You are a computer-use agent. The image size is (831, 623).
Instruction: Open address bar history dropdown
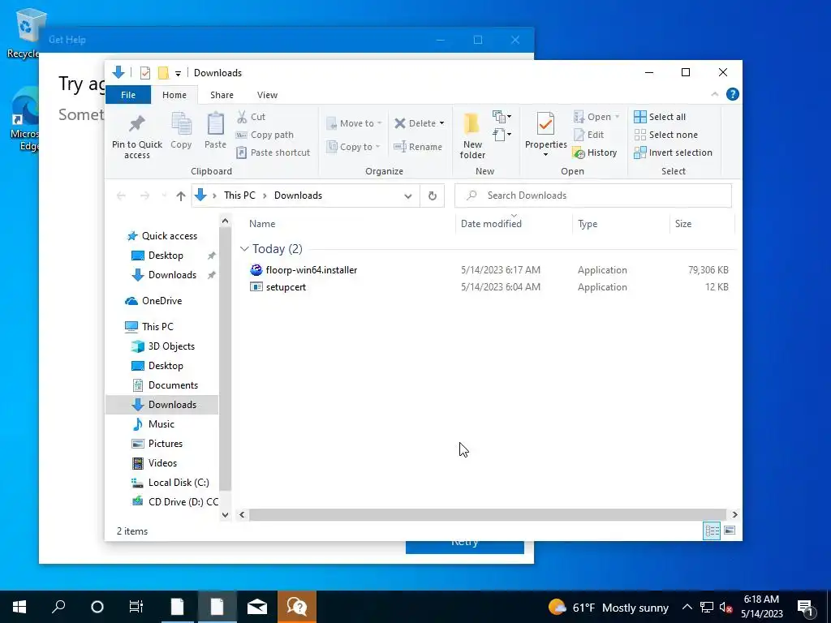tap(407, 196)
